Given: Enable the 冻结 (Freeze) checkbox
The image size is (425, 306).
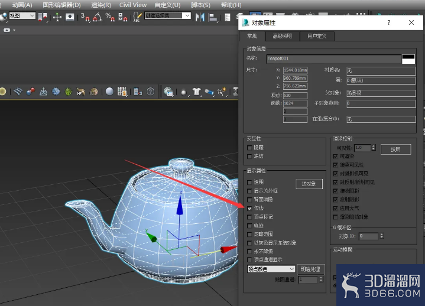Looking at the screenshot, I should 249,157.
